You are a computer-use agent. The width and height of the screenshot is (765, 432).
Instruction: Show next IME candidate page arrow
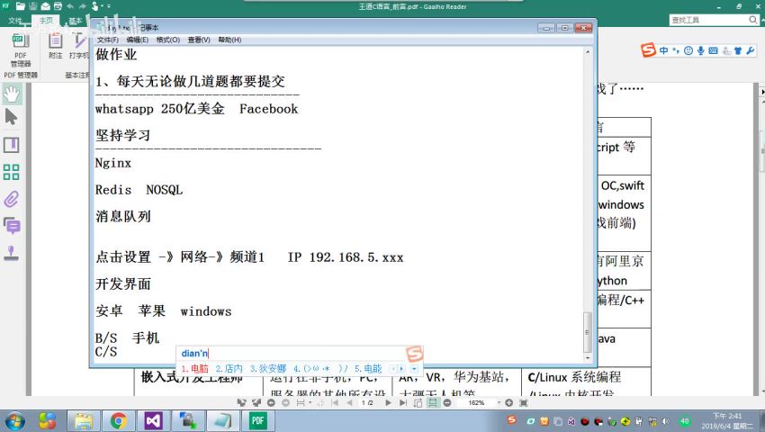[401, 368]
